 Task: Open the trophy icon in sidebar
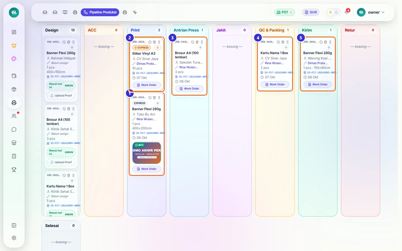[14, 170]
